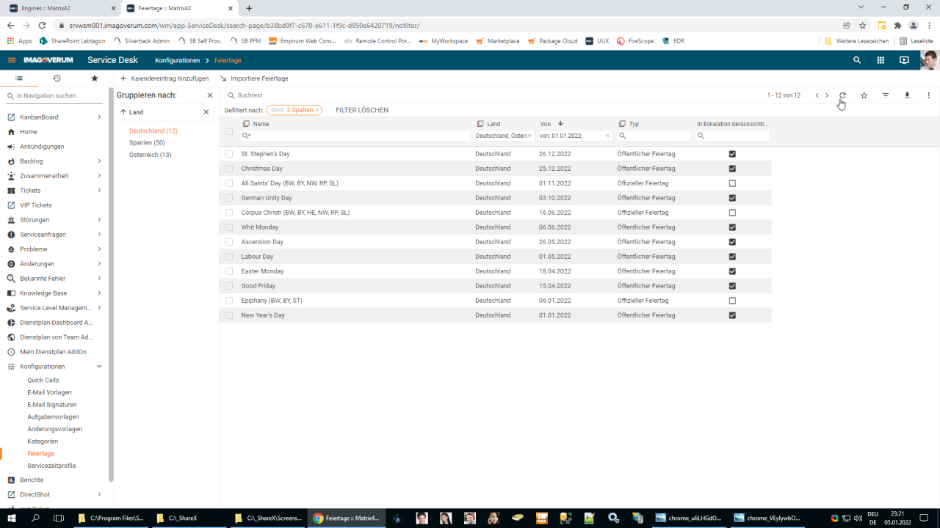Screen dimensions: 940x528
Task: Toggle escalation checkbox for All Saints' Day
Action: (x=732, y=183)
